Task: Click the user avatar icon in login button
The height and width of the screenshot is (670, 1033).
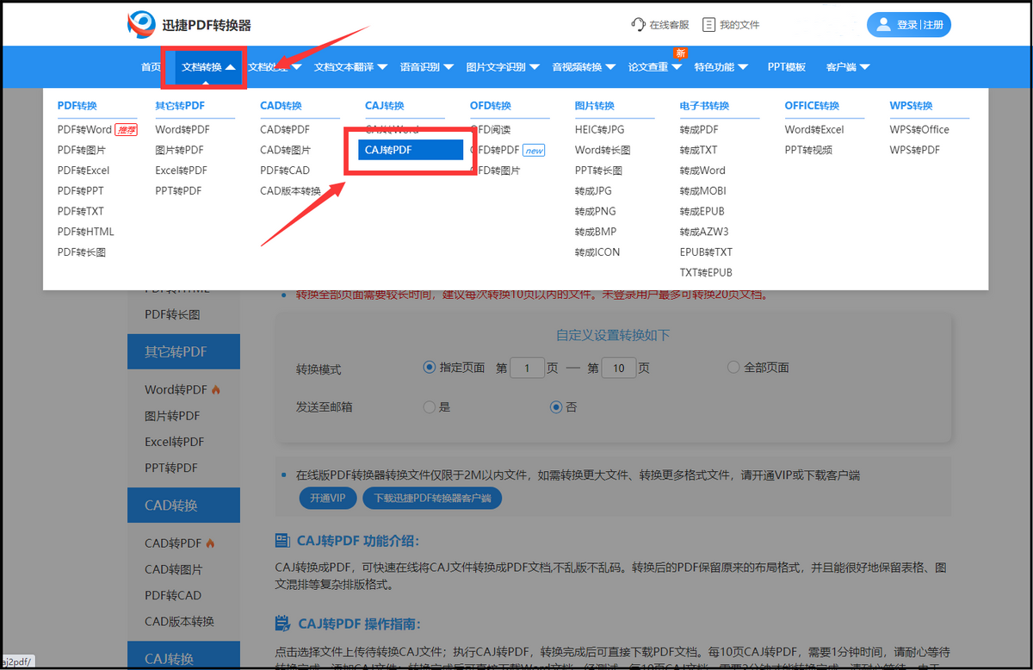Action: pyautogui.click(x=883, y=25)
